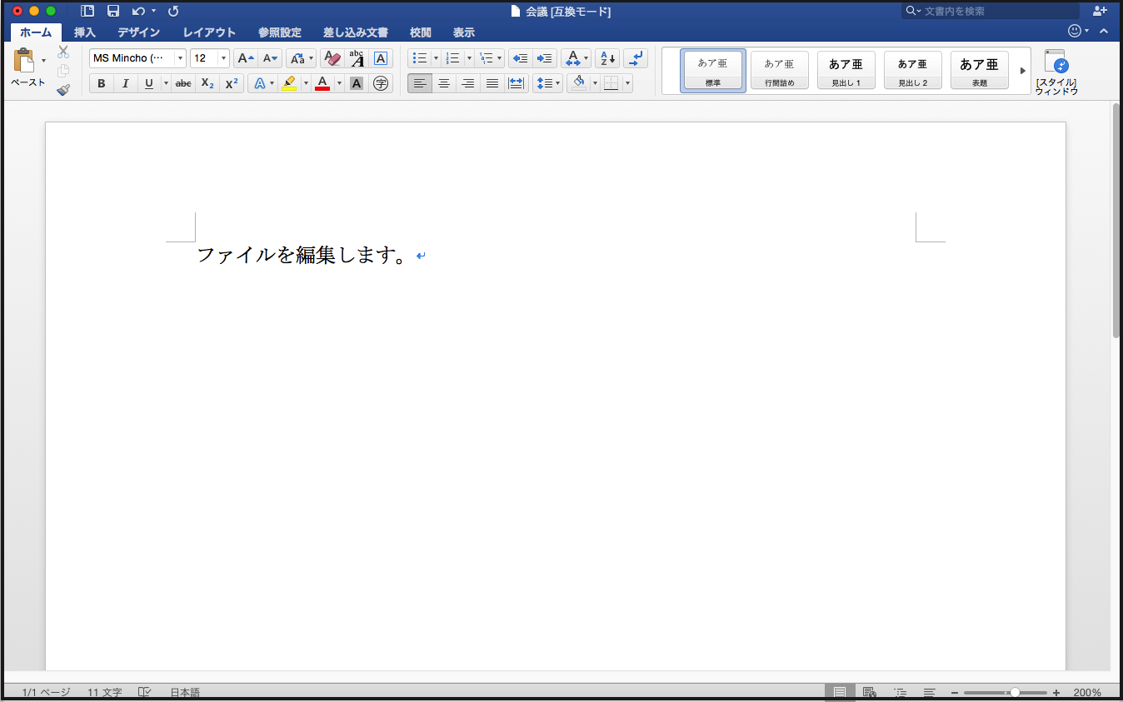Click the Clear Formatting eraser icon
Screen dimensions: 1123x702
click(x=332, y=58)
